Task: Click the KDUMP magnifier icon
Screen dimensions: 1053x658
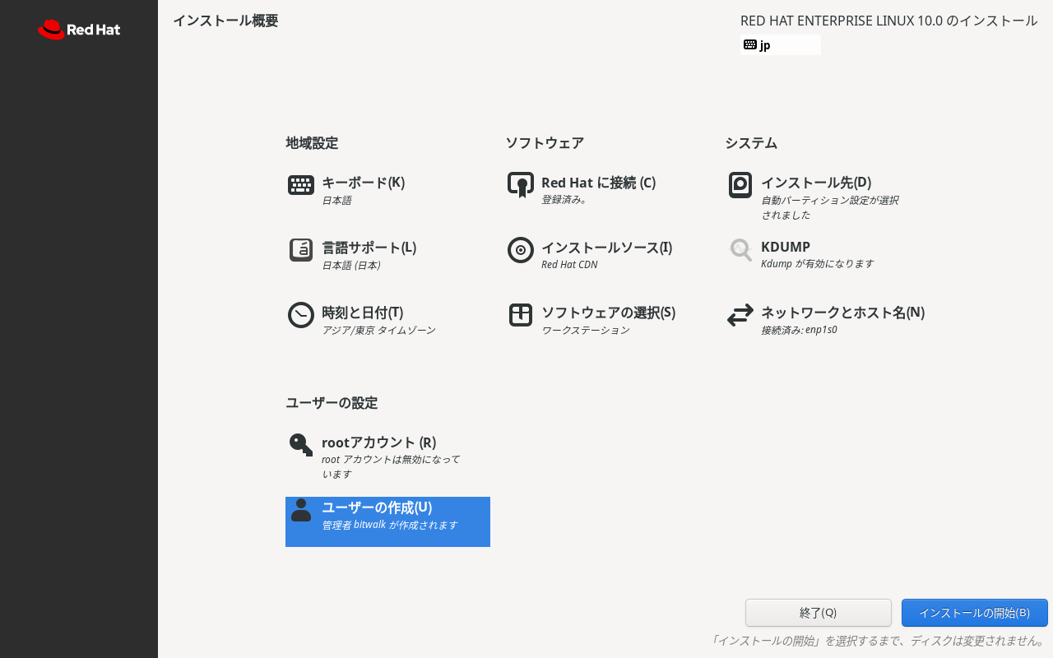Action: [740, 250]
